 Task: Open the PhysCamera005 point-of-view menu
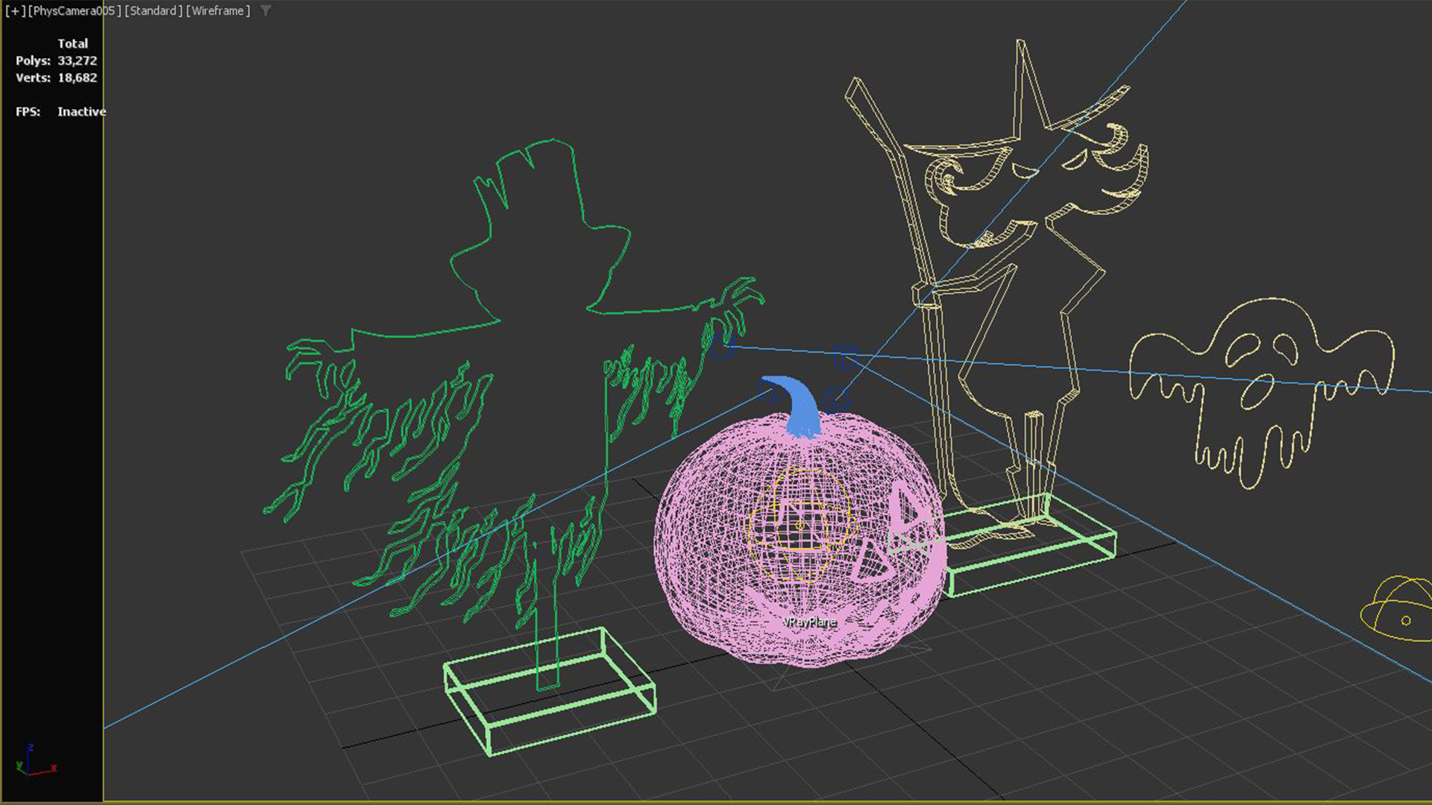(74, 11)
